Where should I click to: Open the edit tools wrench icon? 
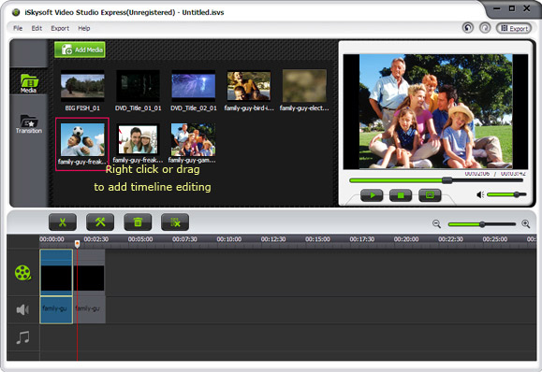pos(100,222)
